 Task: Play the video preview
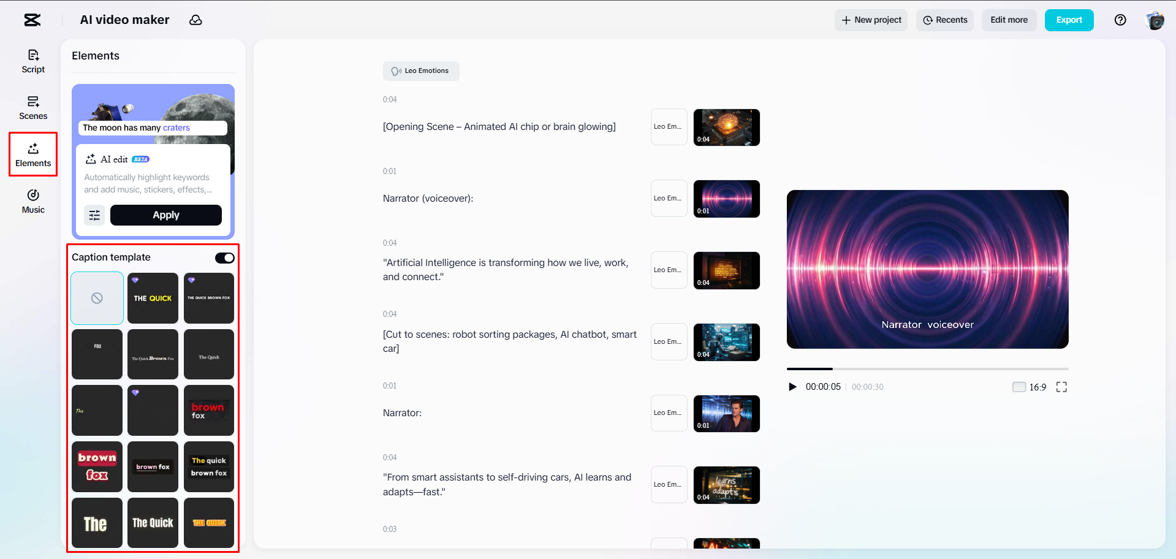(792, 387)
